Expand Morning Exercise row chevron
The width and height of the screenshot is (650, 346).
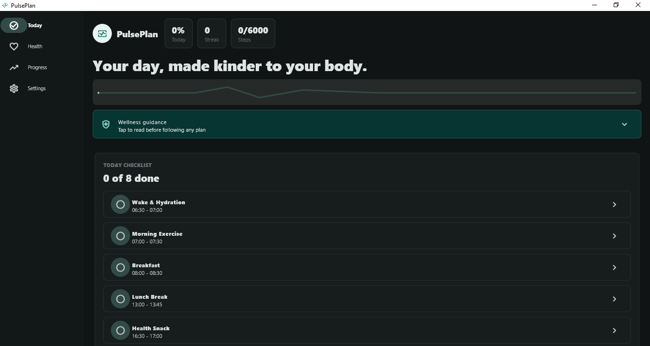[615, 236]
